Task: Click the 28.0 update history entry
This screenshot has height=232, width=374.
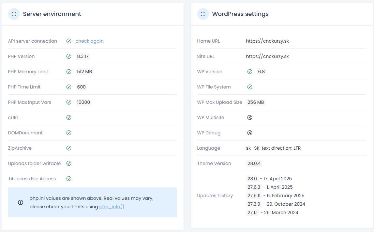Action: pyautogui.click(x=252, y=179)
